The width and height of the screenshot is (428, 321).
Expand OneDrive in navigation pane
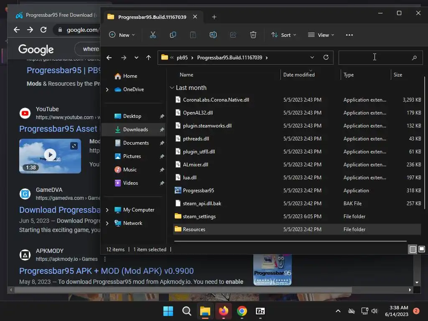coord(107,89)
